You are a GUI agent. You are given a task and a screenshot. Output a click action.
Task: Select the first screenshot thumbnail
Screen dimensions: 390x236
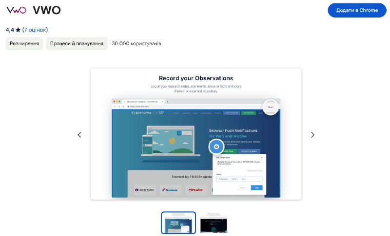pos(178,222)
